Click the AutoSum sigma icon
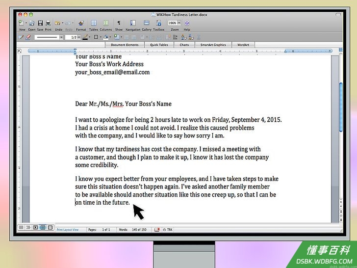The height and width of the screenshot is (268, 357). [x=199, y=37]
